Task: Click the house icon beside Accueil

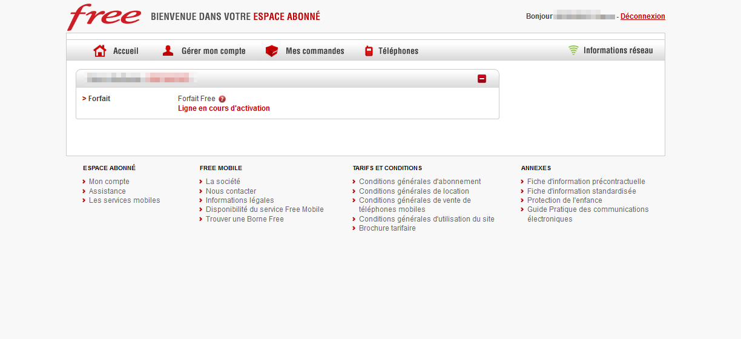Action: tap(100, 51)
